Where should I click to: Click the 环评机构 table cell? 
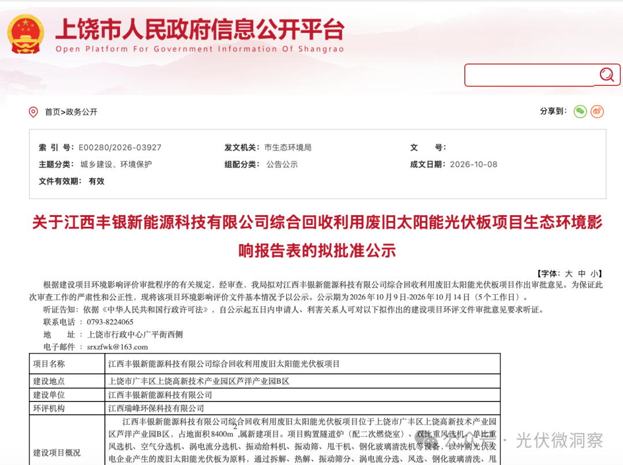pos(67,408)
